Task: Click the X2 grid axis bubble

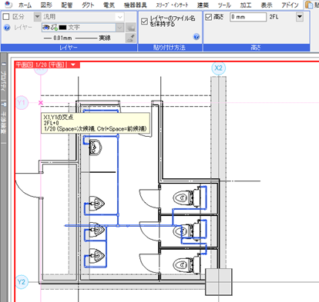Action: [x=218, y=68]
